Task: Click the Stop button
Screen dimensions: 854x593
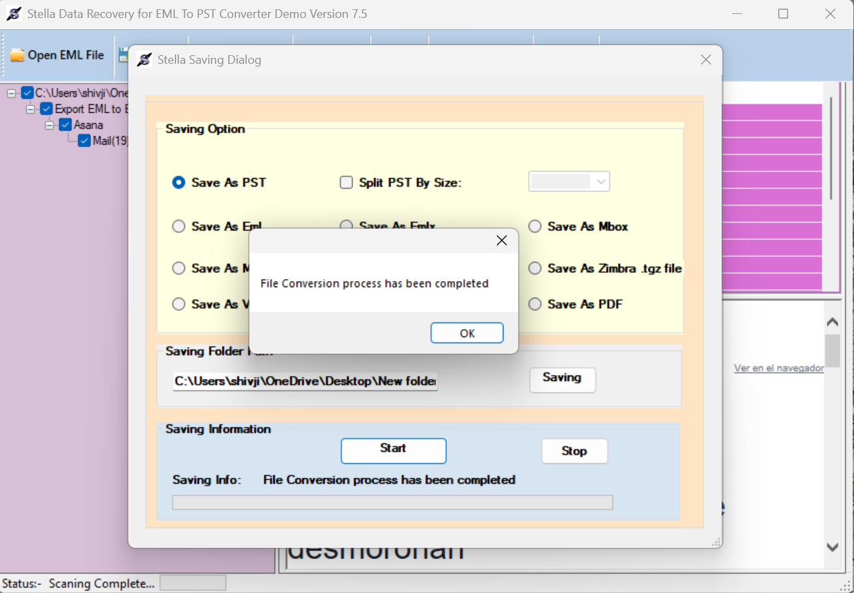Action: coord(574,451)
